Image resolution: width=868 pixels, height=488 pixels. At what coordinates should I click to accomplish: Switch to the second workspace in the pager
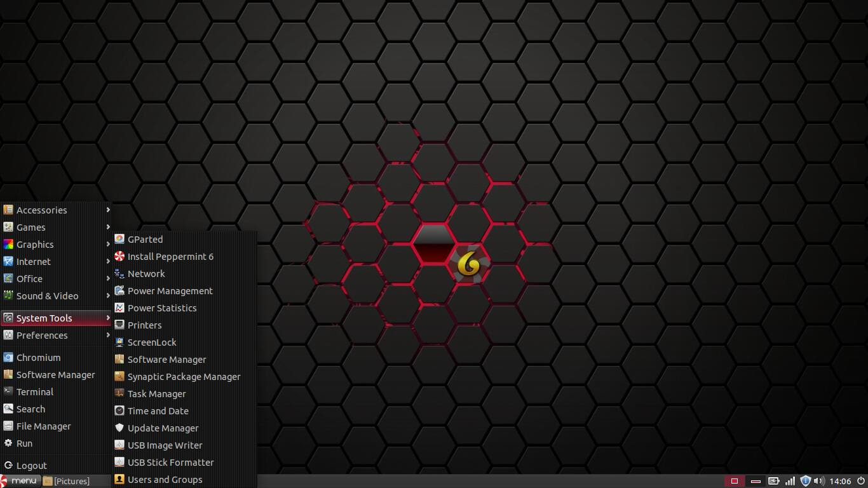click(756, 481)
